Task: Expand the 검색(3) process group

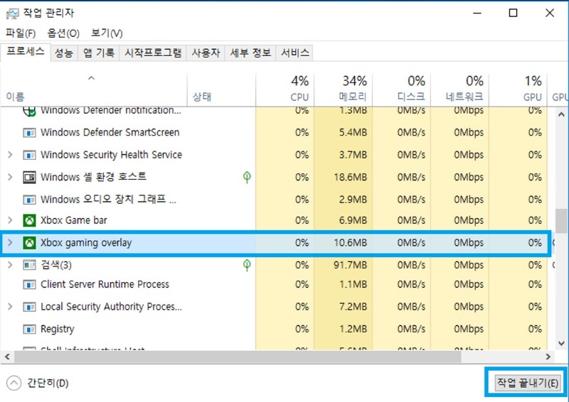Action: click(x=10, y=266)
